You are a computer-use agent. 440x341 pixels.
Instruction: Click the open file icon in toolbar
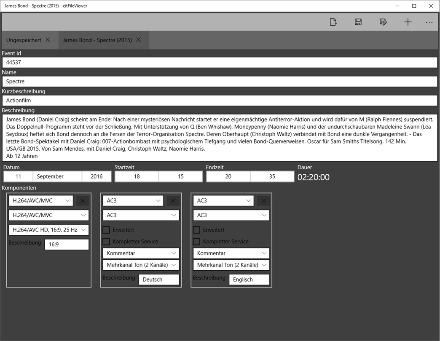pyautogui.click(x=333, y=22)
